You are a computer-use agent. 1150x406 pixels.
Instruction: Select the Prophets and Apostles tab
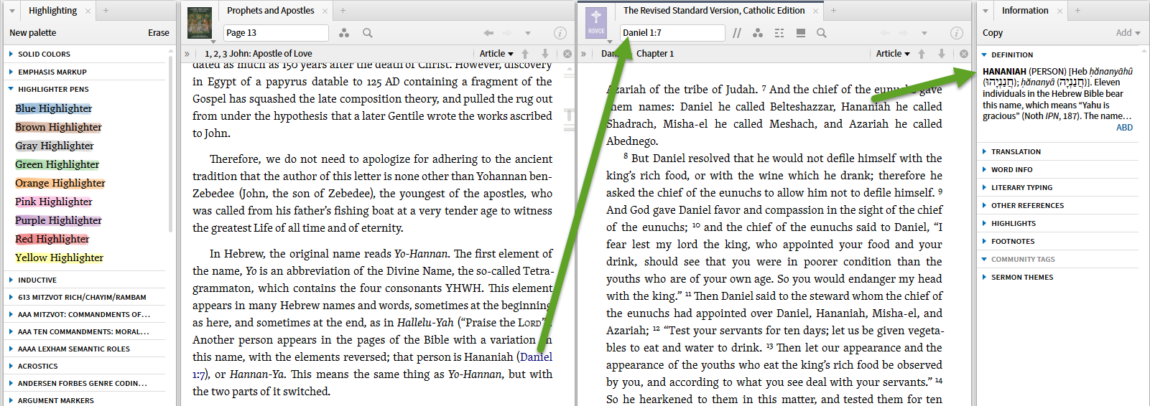tap(271, 11)
